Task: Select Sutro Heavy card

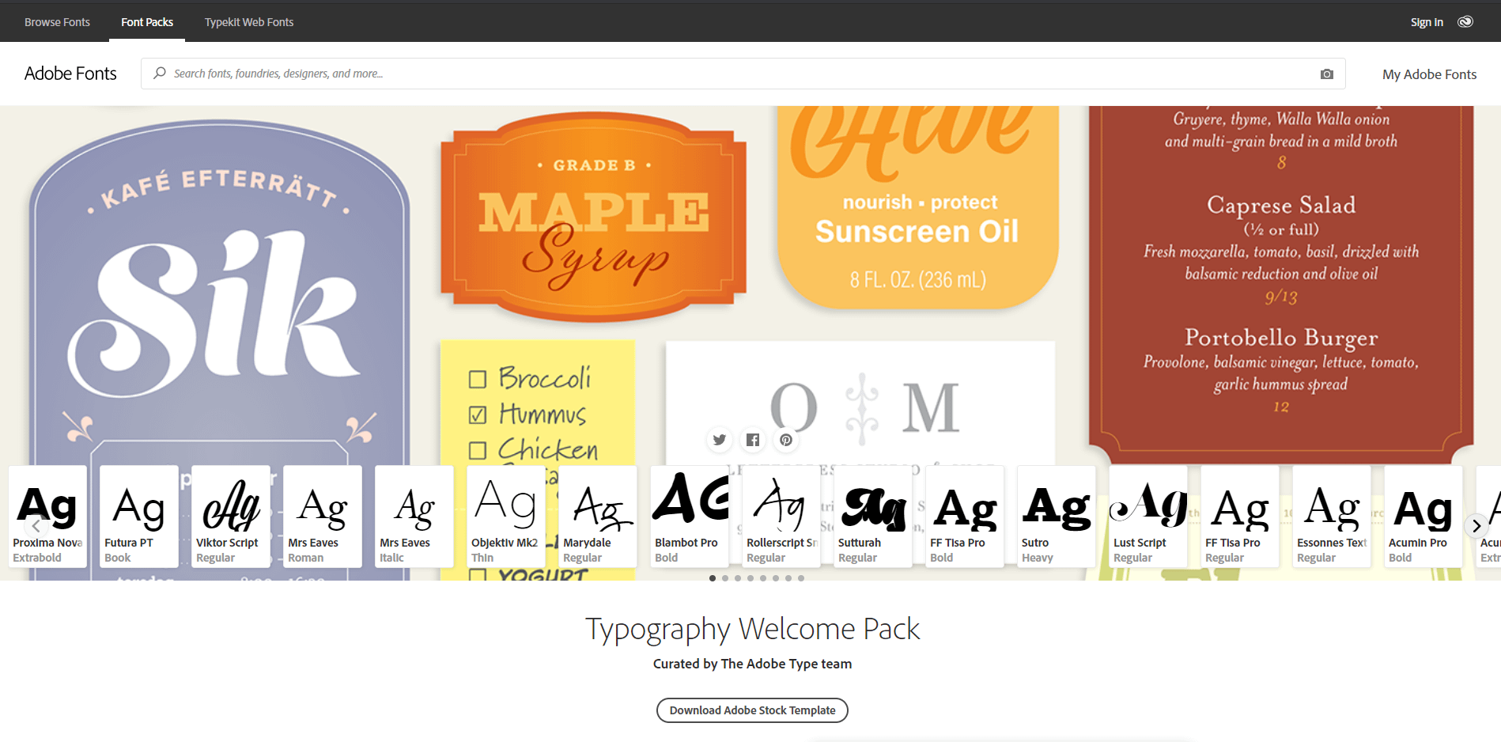Action: 1057,517
